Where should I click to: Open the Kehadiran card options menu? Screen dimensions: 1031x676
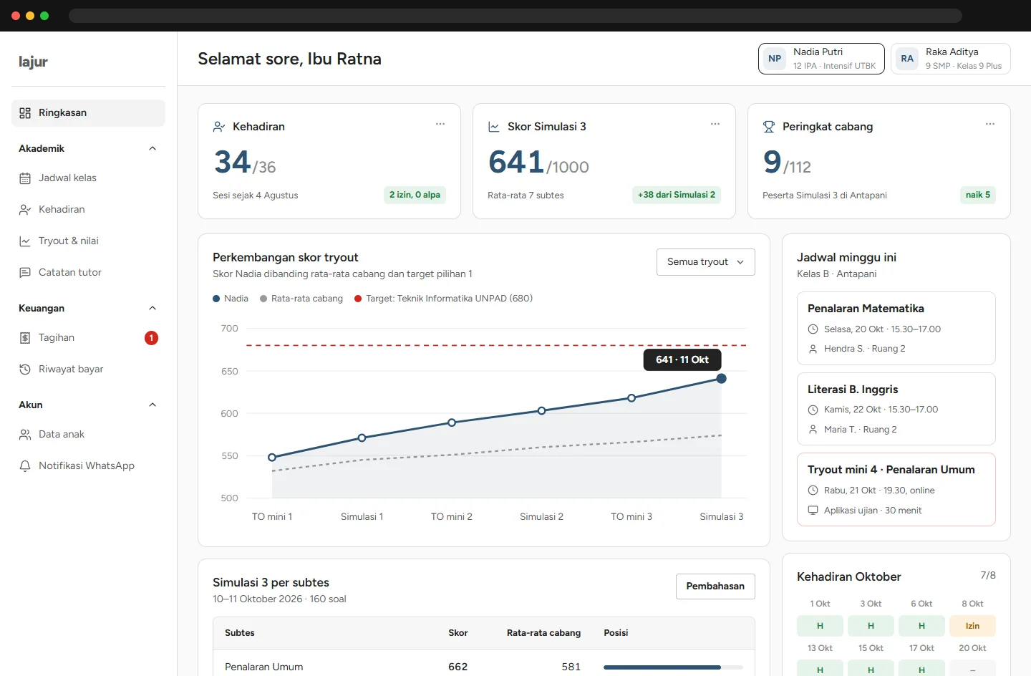click(440, 124)
